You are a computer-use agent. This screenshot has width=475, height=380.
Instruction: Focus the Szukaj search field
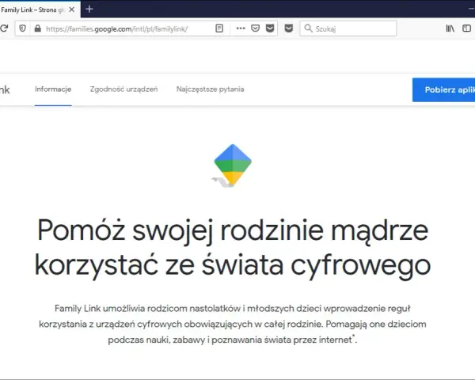click(348, 28)
